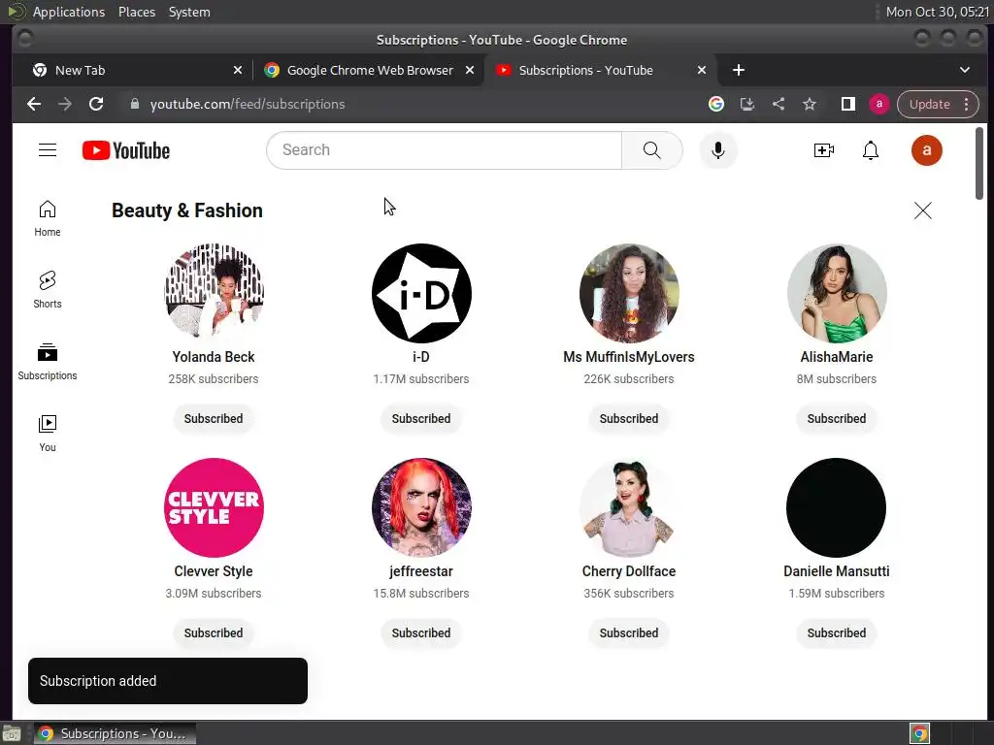This screenshot has height=745, width=994.
Task: Click the Clevver Style pink avatar
Action: (215, 507)
